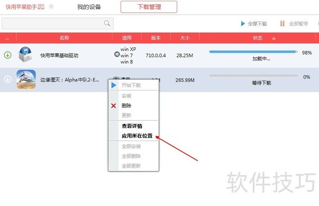Open dropdown arrow next to 快用苹果助手 logo

(x=51, y=7)
